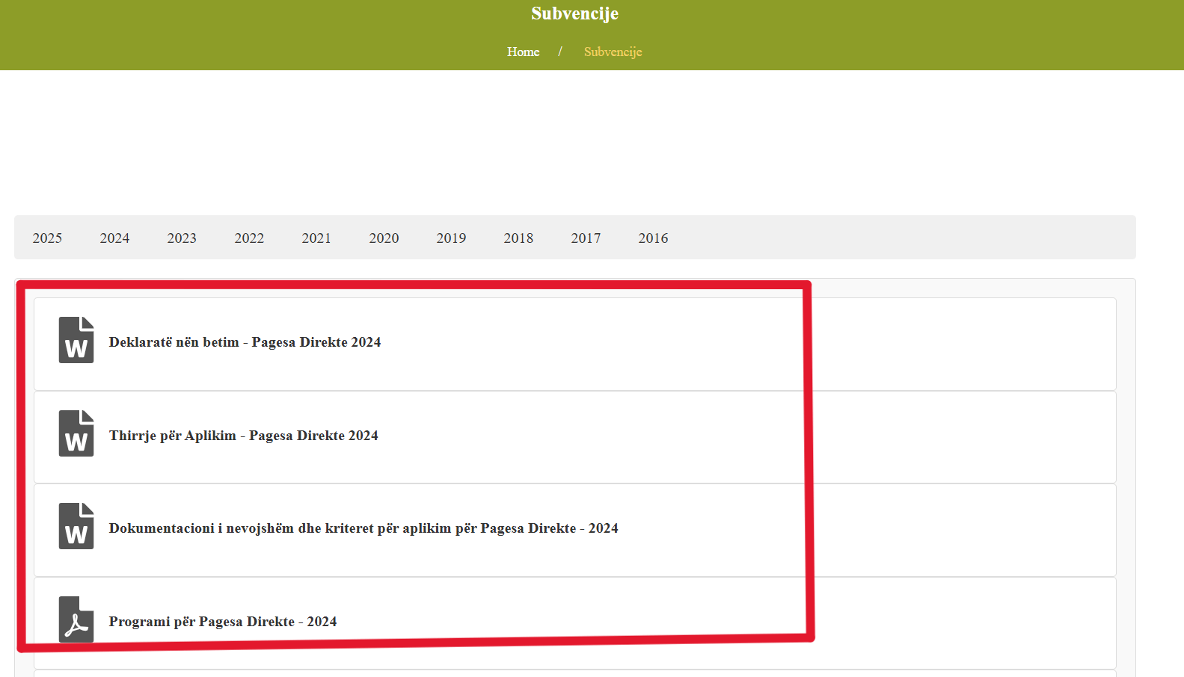Select the 2024 year tab
1184x677 pixels.
(114, 238)
